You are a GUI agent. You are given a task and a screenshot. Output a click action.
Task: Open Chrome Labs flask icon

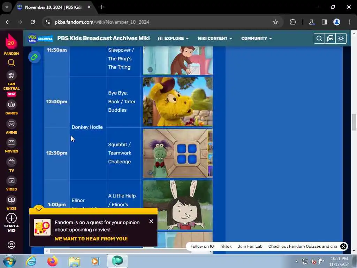311,22
